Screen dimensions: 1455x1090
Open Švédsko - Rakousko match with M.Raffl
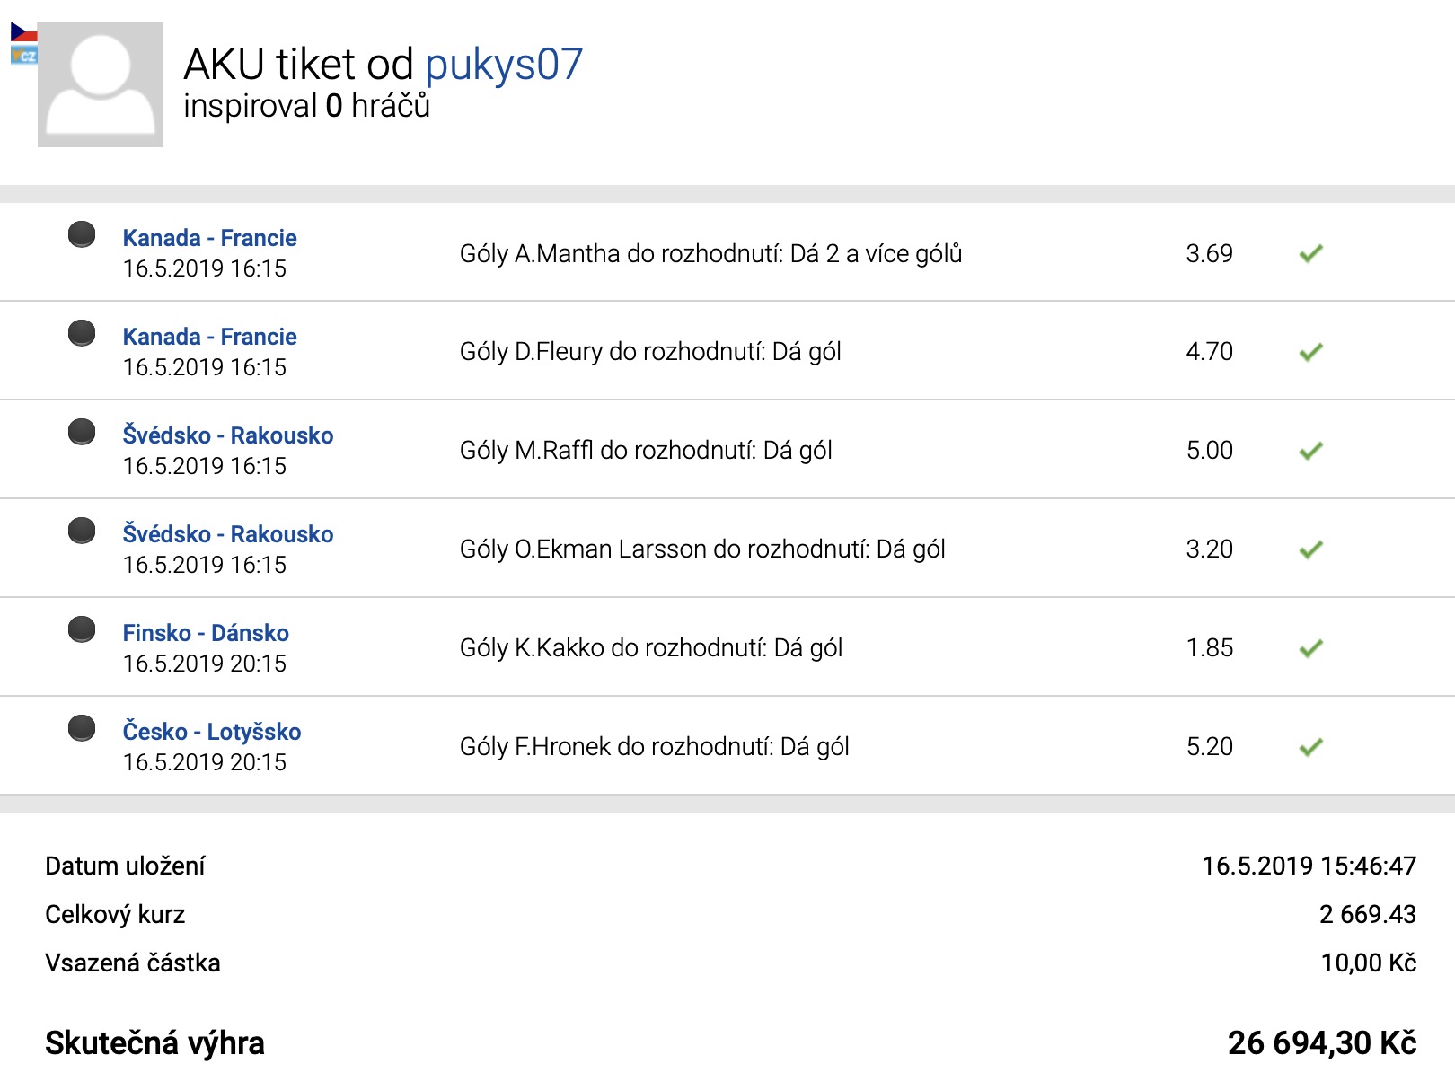tap(228, 435)
